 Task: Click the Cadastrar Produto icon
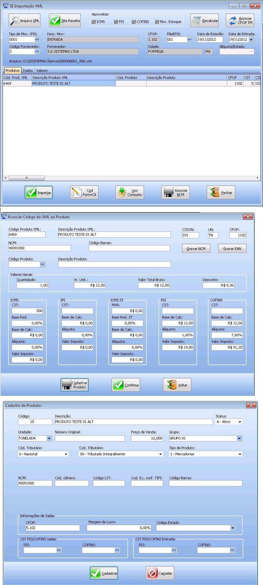coord(66,385)
